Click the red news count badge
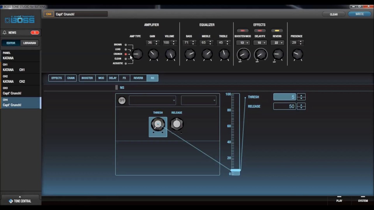The width and height of the screenshot is (374, 210). tap(35, 33)
